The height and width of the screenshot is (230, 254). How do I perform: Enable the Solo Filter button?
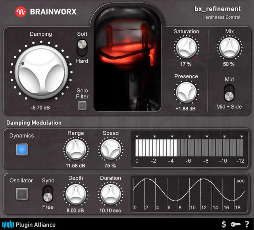pyautogui.click(x=82, y=106)
